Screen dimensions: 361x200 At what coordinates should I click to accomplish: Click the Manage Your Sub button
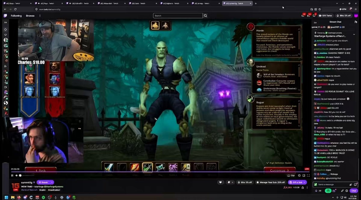[x=270, y=182]
